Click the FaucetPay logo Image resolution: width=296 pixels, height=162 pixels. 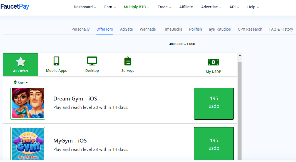pyautogui.click(x=15, y=7)
